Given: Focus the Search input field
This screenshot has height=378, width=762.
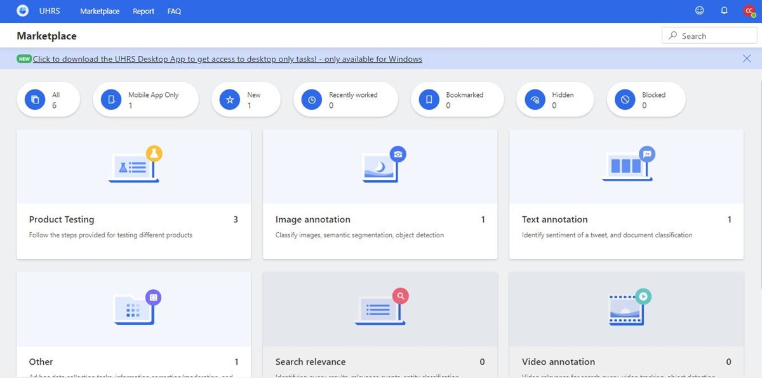Looking at the screenshot, I should click(x=709, y=36).
